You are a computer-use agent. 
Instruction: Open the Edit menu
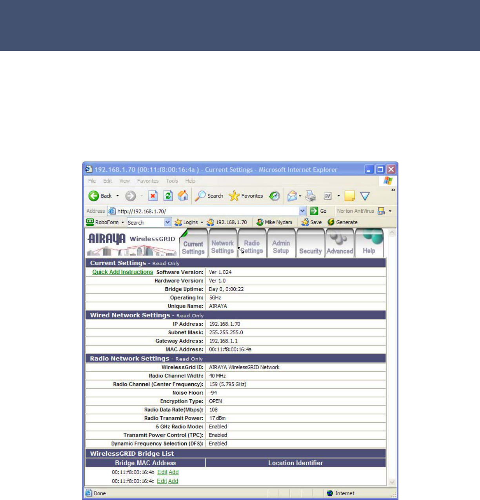[107, 181]
